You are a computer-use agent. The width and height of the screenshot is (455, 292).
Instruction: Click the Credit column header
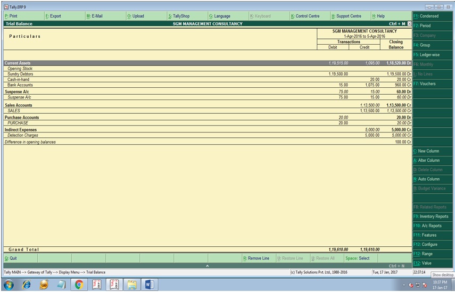pos(365,47)
